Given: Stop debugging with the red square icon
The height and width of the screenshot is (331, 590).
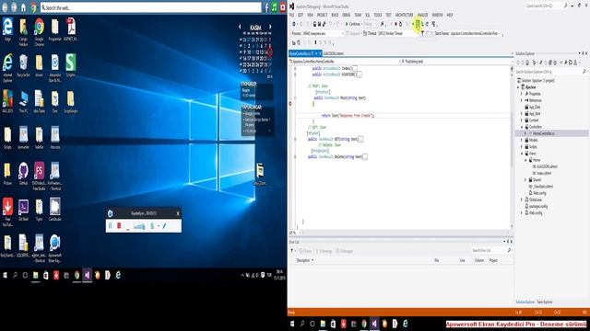Looking at the screenshot, I should (x=395, y=24).
